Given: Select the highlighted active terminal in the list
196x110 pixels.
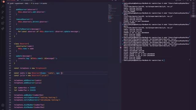Looking at the screenshot, I should point(193,16).
